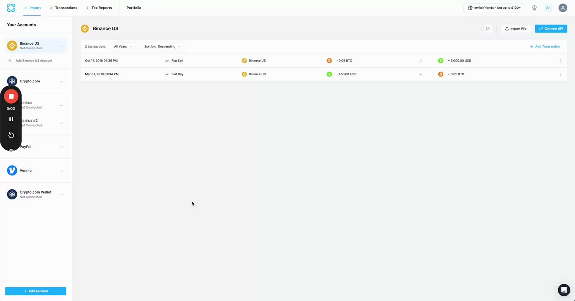This screenshot has width=575, height=301.
Task: Click the swap icon beside Fiat Sell
Action: click(x=167, y=61)
